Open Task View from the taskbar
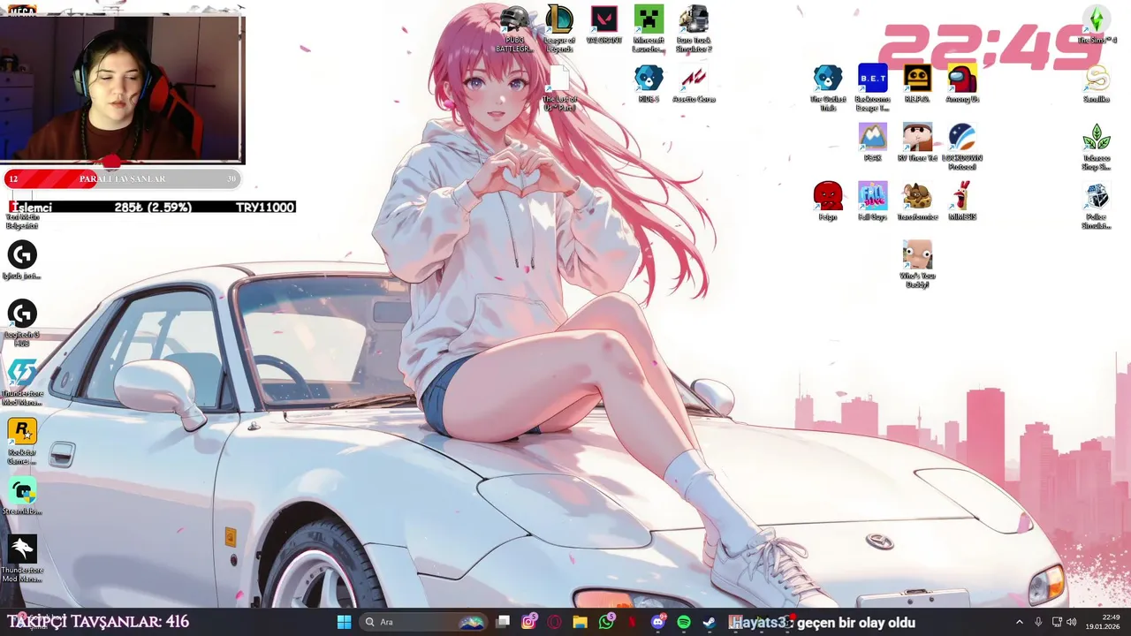 click(504, 622)
